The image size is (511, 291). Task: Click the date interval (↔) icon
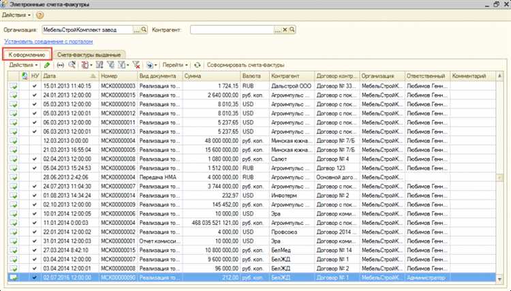coord(60,65)
